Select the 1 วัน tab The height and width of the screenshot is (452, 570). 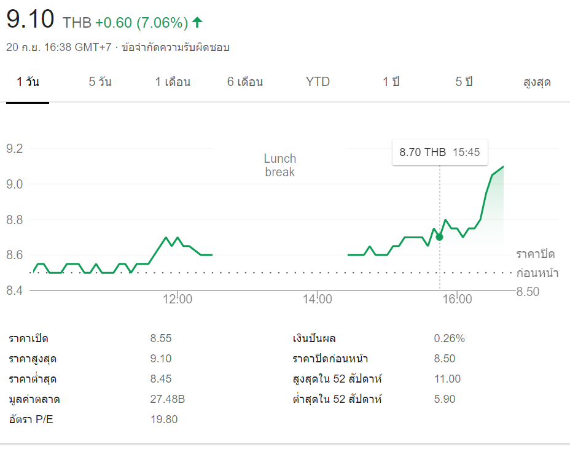tap(28, 82)
